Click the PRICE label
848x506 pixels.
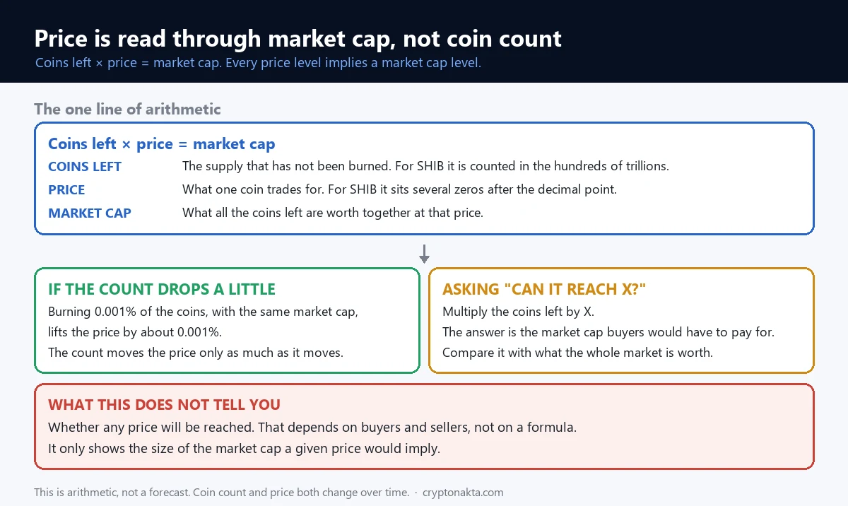click(x=66, y=189)
